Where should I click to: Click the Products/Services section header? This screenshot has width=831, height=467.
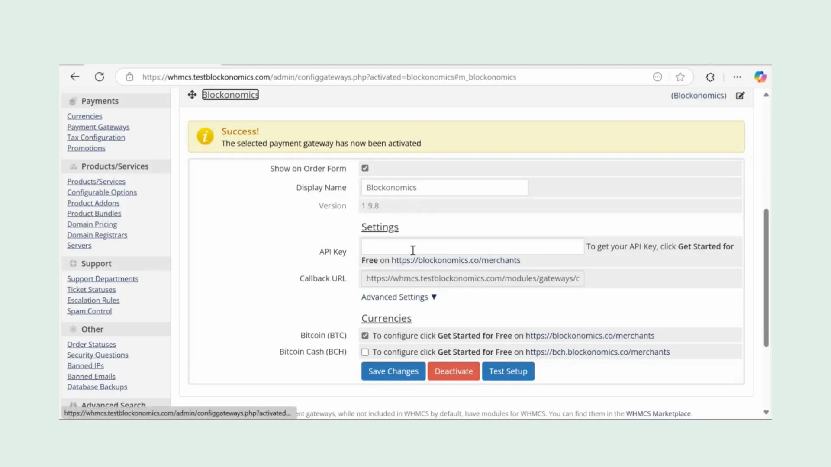pyautogui.click(x=116, y=166)
